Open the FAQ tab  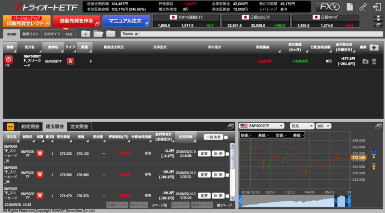(x=69, y=34)
